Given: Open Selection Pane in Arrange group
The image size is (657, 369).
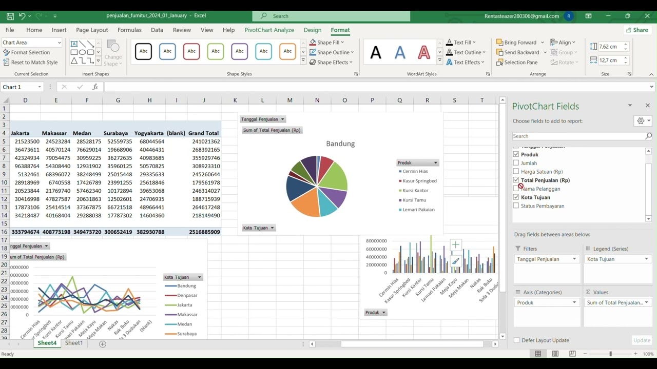Looking at the screenshot, I should pyautogui.click(x=517, y=63).
